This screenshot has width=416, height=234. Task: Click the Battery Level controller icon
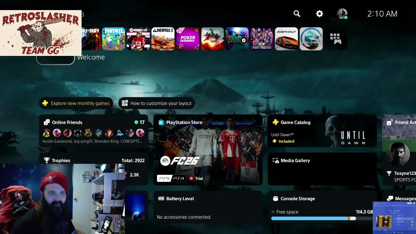click(x=161, y=199)
